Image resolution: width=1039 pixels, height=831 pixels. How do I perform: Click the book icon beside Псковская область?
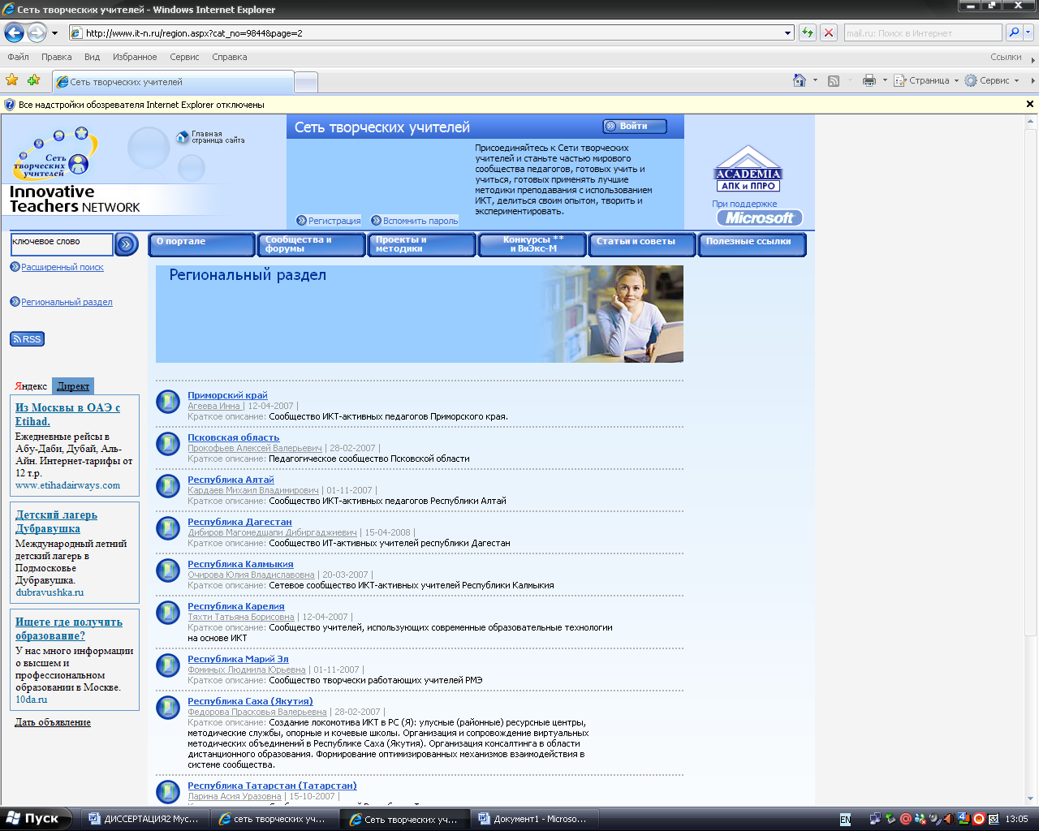(x=168, y=443)
